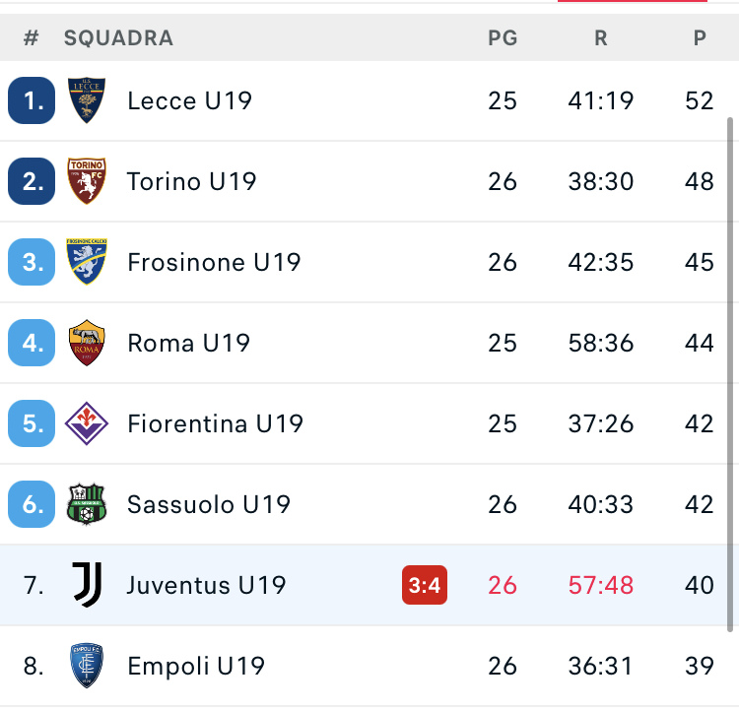Click the Fiorentina purple diamond logo
Image resolution: width=739 pixels, height=710 pixels.
pyautogui.click(x=87, y=423)
